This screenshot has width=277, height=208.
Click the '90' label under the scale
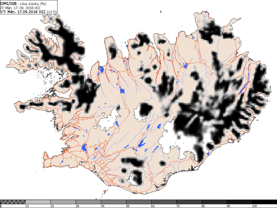pyautogui.click(x=229, y=206)
